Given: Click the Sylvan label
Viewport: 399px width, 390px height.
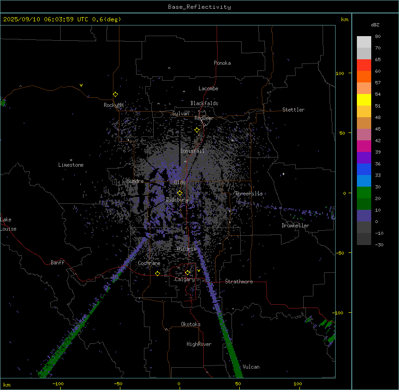Looking at the screenshot, I should 181,113.
